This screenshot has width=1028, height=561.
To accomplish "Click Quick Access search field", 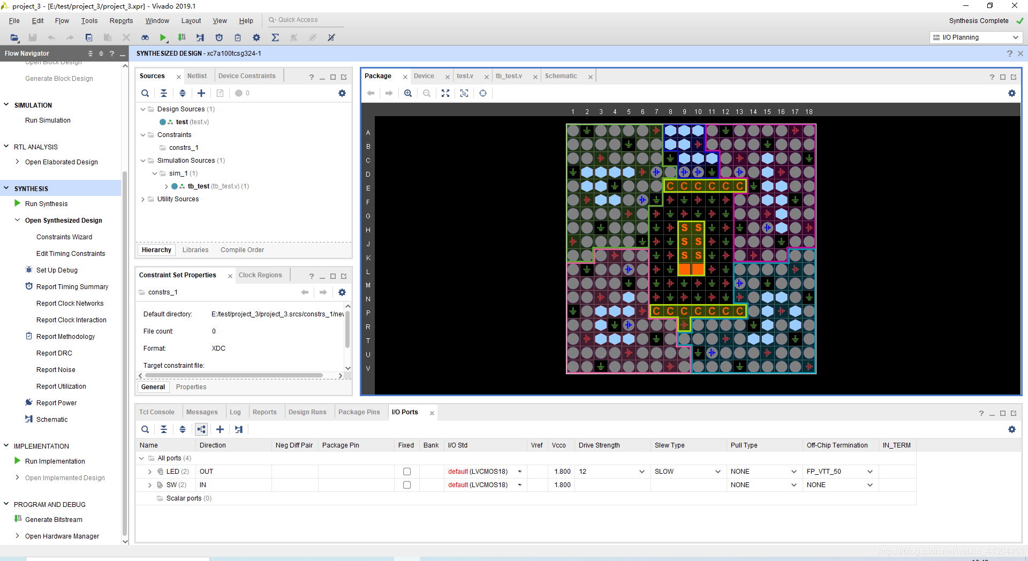I will pos(305,20).
